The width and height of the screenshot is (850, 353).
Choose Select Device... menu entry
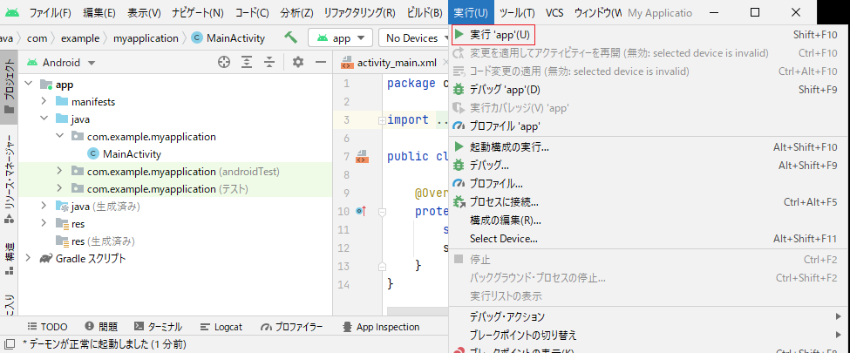click(649, 239)
